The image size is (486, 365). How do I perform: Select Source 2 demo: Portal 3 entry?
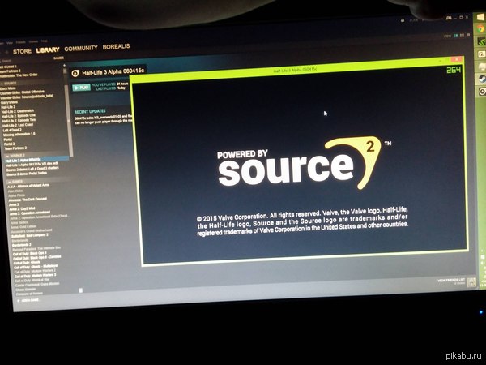[27, 174]
